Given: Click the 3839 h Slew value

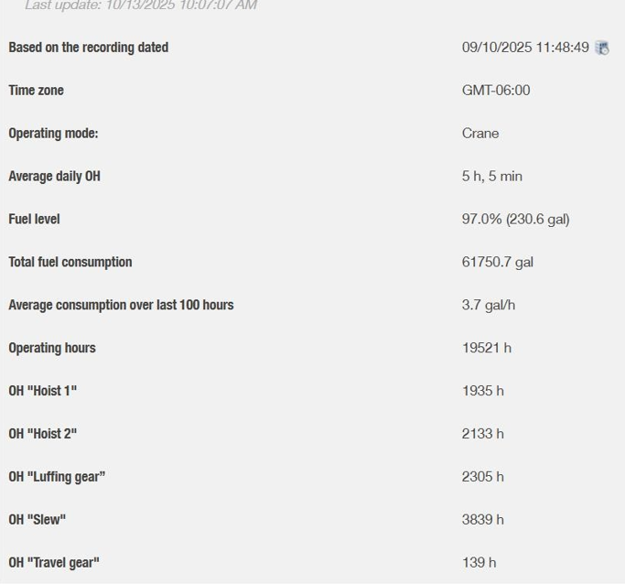Looking at the screenshot, I should [482, 520].
